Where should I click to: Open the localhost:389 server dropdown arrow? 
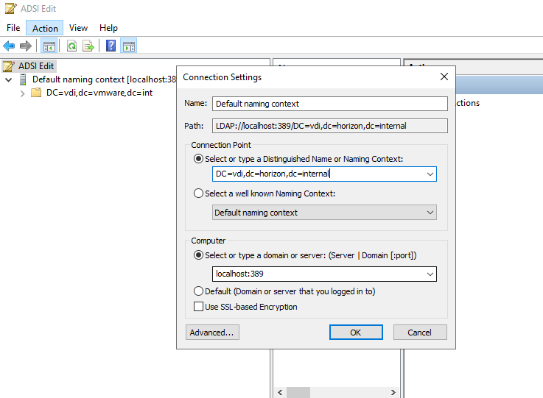430,274
